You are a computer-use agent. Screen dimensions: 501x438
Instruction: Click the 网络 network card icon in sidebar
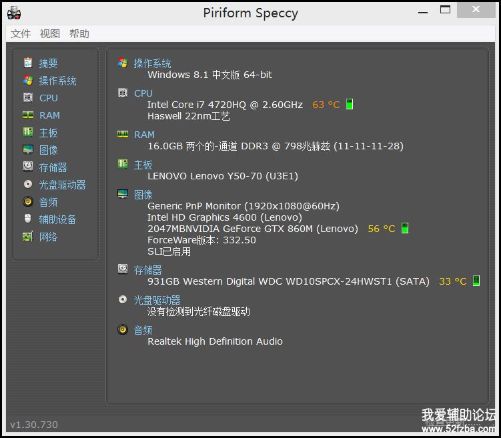[x=28, y=236]
